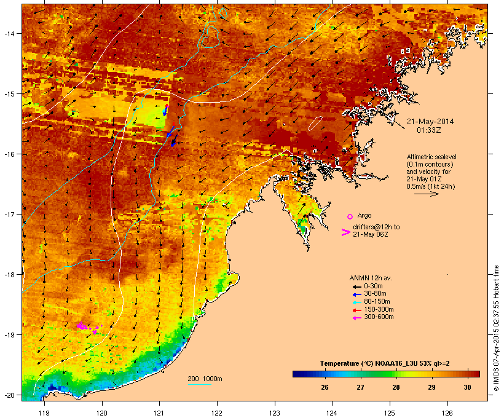Click the latitude axis label -20
This screenshot has width=504, height=418.
point(9,395)
